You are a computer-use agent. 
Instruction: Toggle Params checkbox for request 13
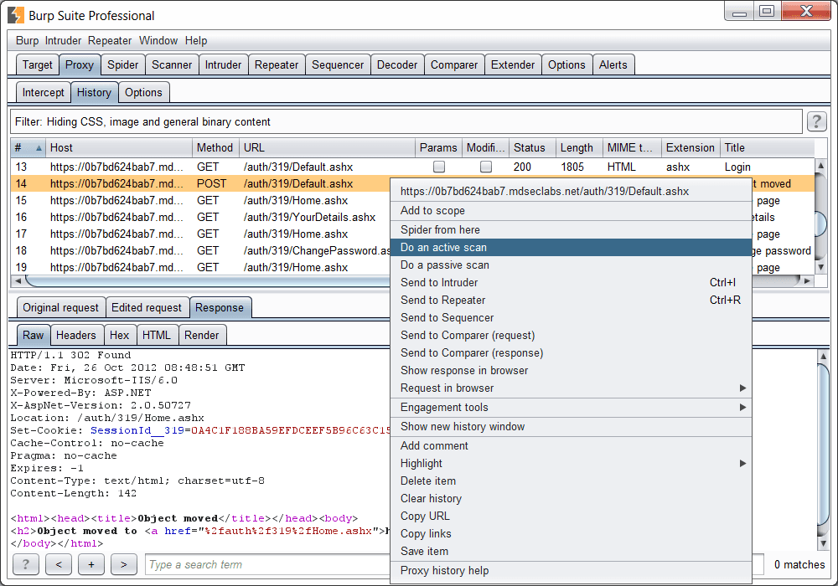pos(438,167)
